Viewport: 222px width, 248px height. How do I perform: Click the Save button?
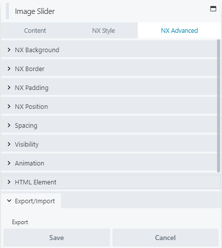(56, 238)
